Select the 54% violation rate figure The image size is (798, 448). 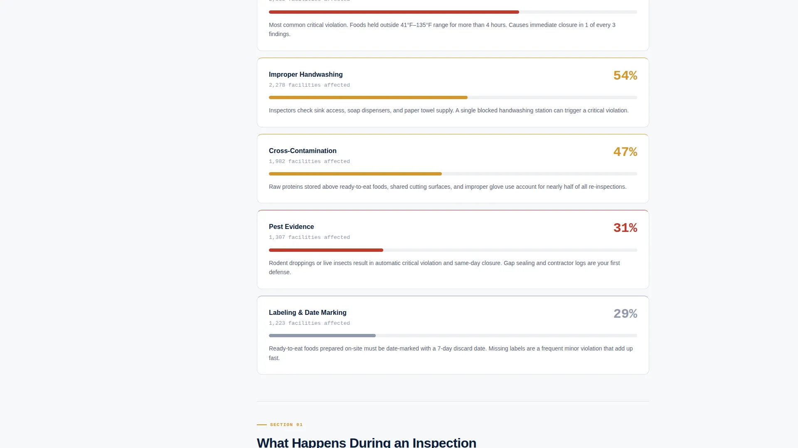[x=625, y=75]
